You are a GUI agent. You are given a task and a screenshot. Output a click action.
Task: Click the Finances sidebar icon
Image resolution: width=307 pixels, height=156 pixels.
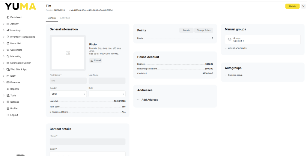(x=8, y=82)
